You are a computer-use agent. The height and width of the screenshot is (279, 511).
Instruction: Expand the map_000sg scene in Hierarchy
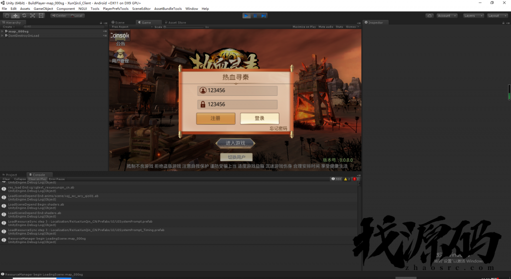tap(2, 31)
